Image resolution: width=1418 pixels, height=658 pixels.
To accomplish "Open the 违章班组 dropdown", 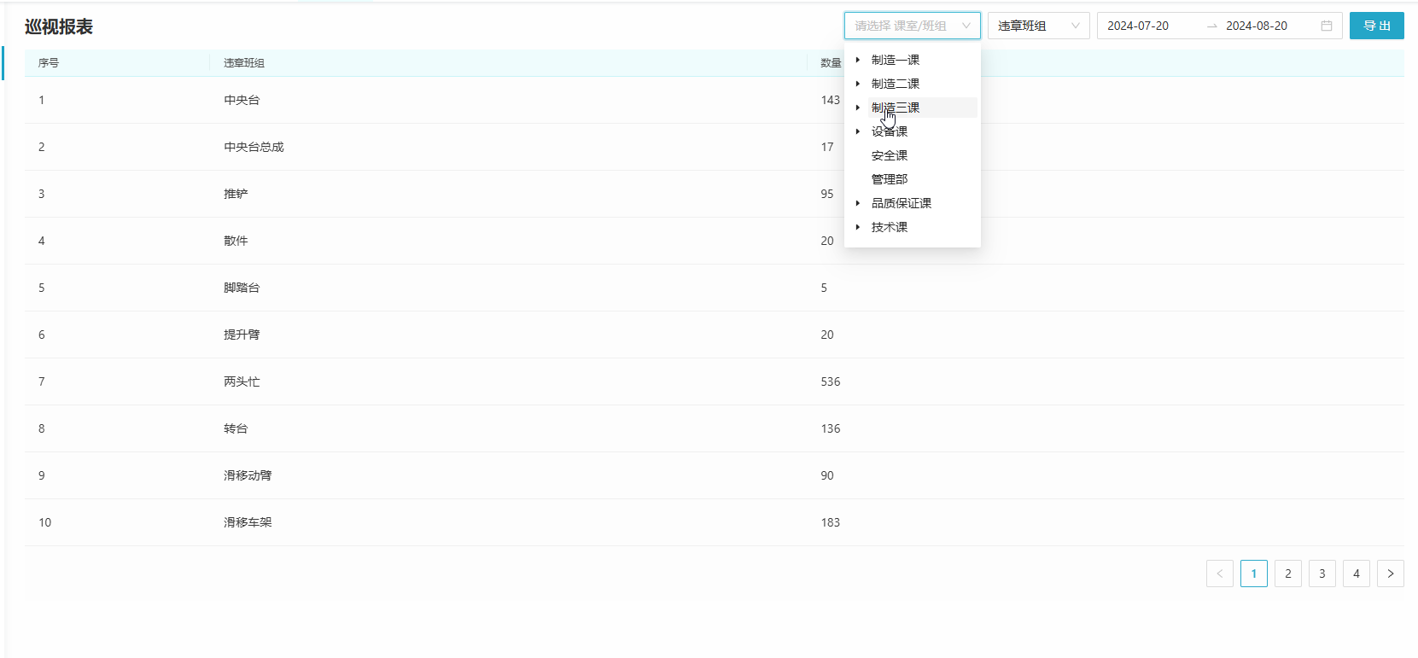I will point(1038,26).
